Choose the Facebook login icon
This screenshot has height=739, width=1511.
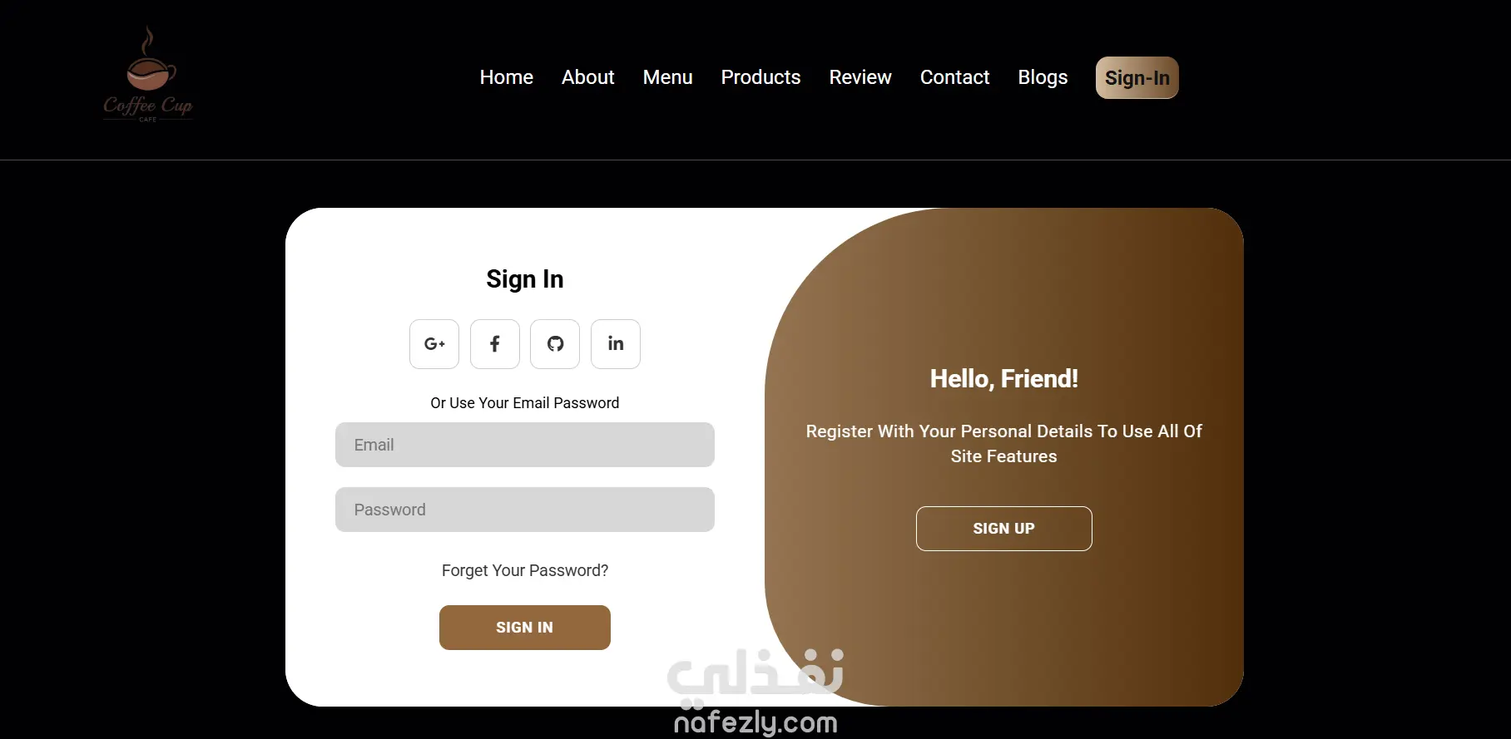[495, 344]
